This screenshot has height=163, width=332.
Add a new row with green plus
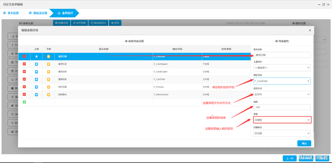pos(24,102)
